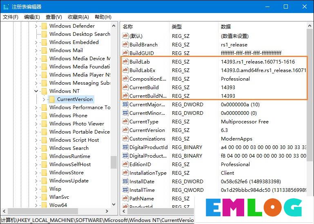
Task: Click the DWORD icon for CurrentMinor...
Action: pos(125,113)
